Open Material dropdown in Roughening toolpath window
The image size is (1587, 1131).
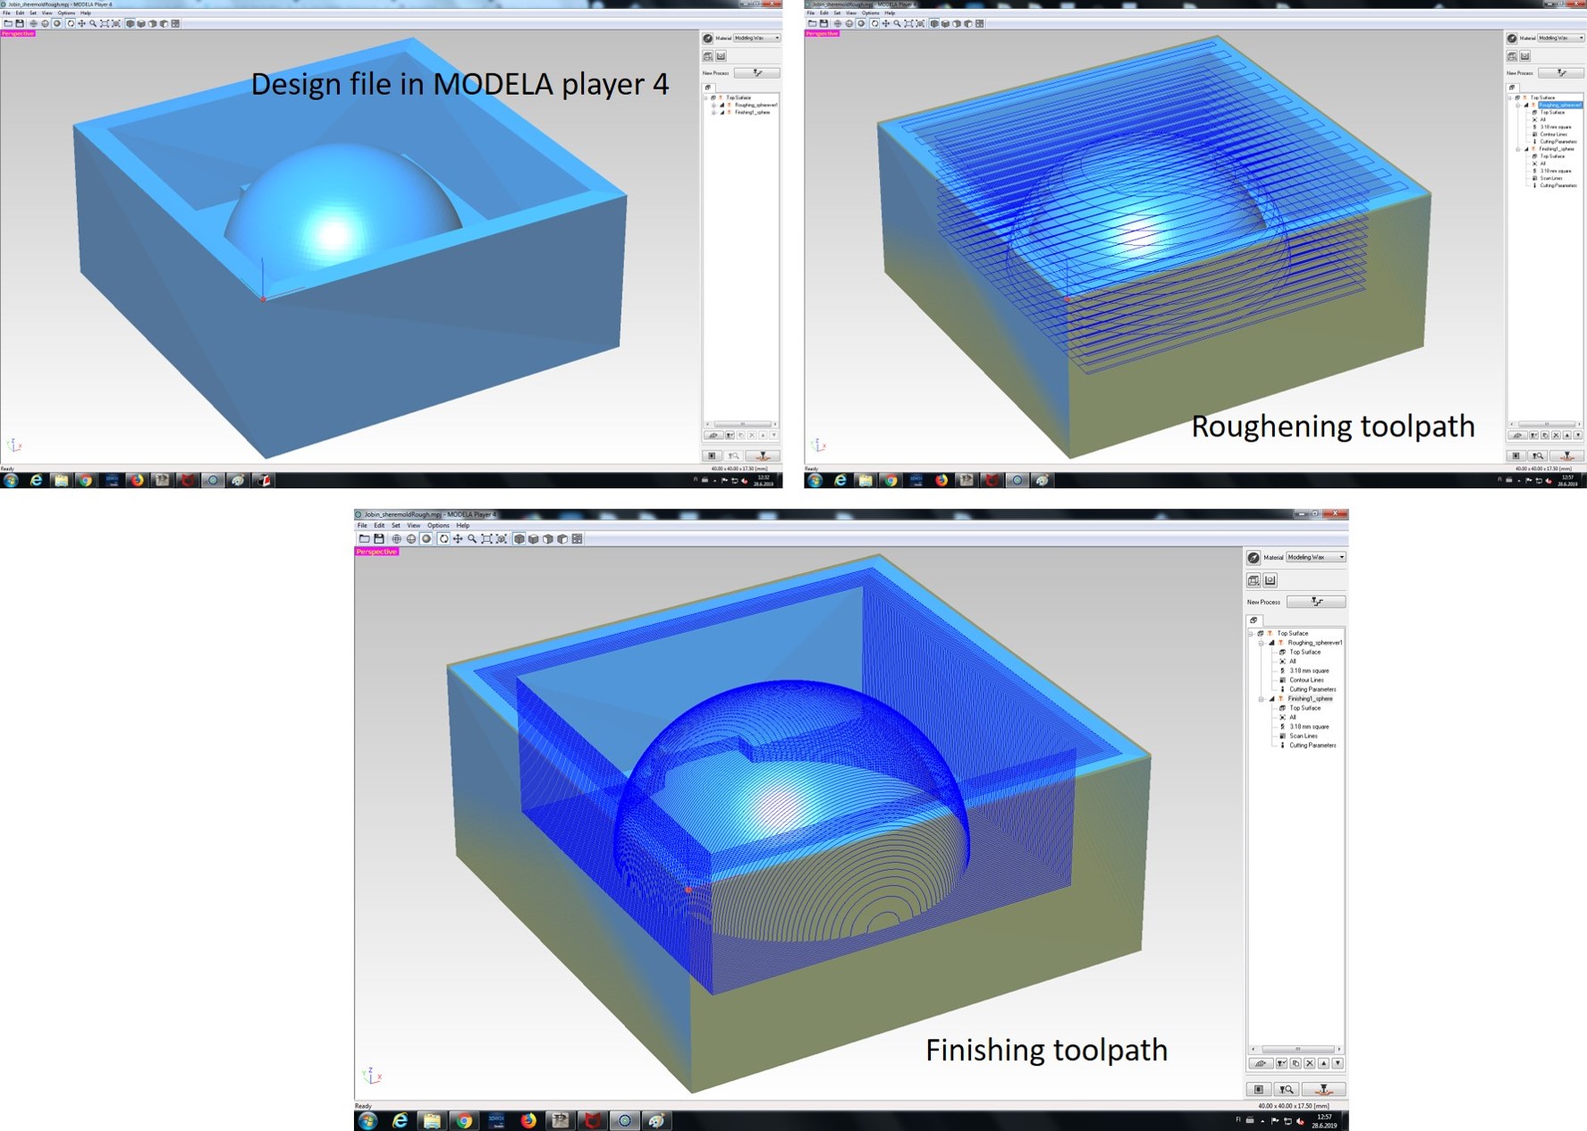click(1561, 38)
